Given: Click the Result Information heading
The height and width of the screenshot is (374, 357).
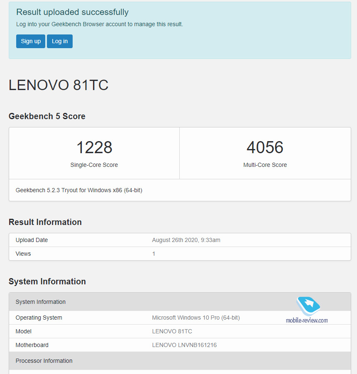Looking at the screenshot, I should 45,222.
